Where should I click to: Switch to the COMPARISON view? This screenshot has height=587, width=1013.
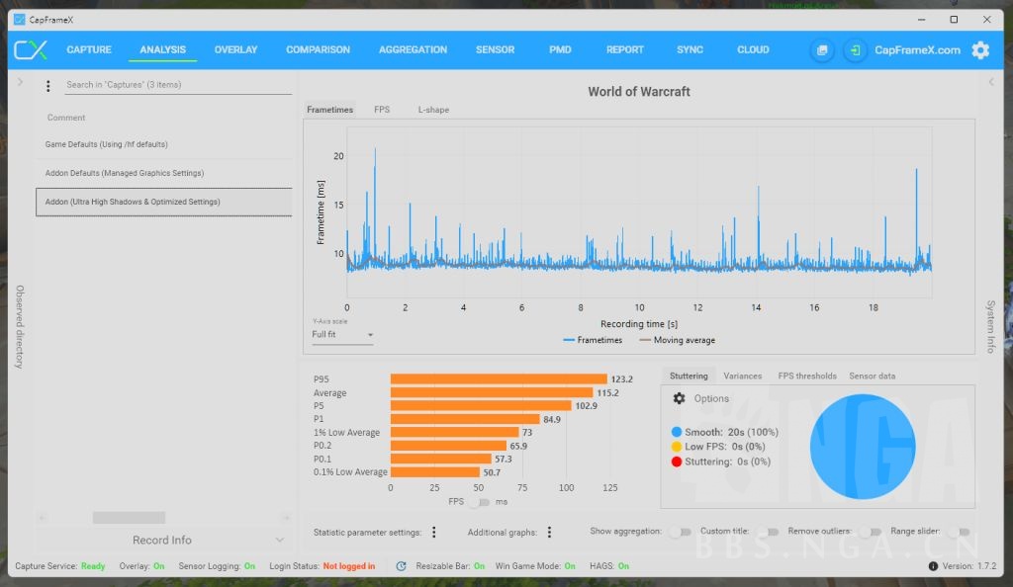tap(318, 50)
